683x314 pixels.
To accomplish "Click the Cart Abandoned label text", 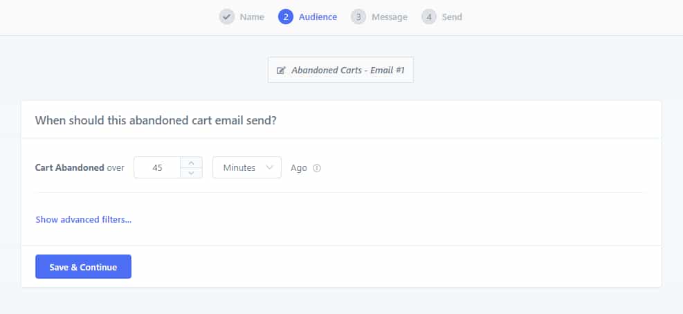I will (x=70, y=167).
